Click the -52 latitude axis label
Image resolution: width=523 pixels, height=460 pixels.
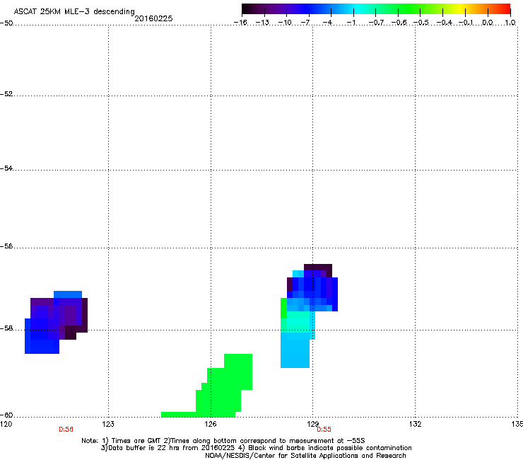pyautogui.click(x=6, y=94)
